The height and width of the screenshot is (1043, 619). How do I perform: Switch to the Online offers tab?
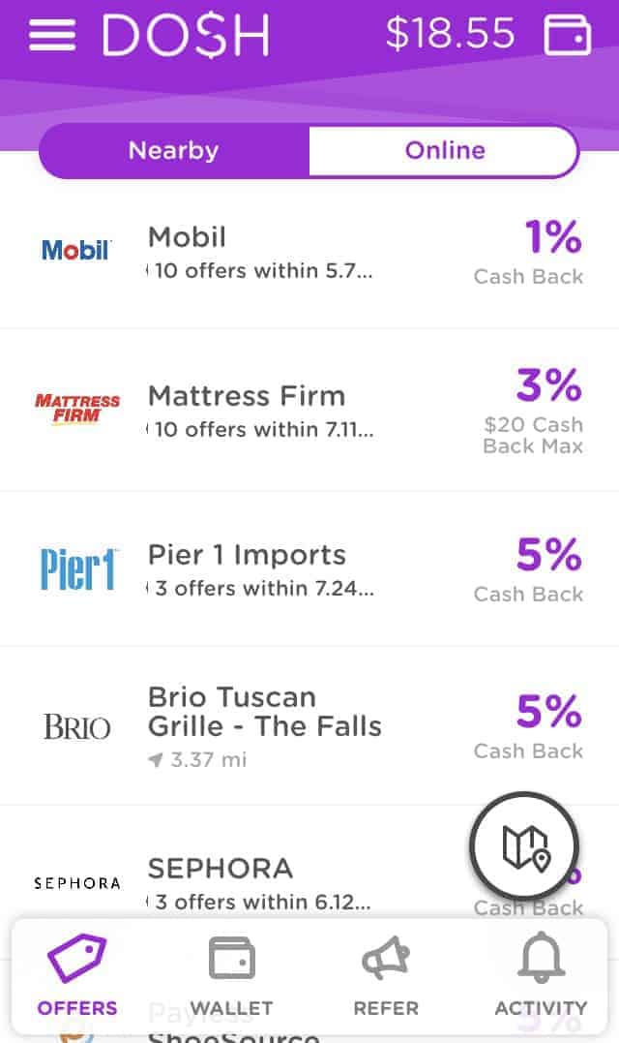444,150
